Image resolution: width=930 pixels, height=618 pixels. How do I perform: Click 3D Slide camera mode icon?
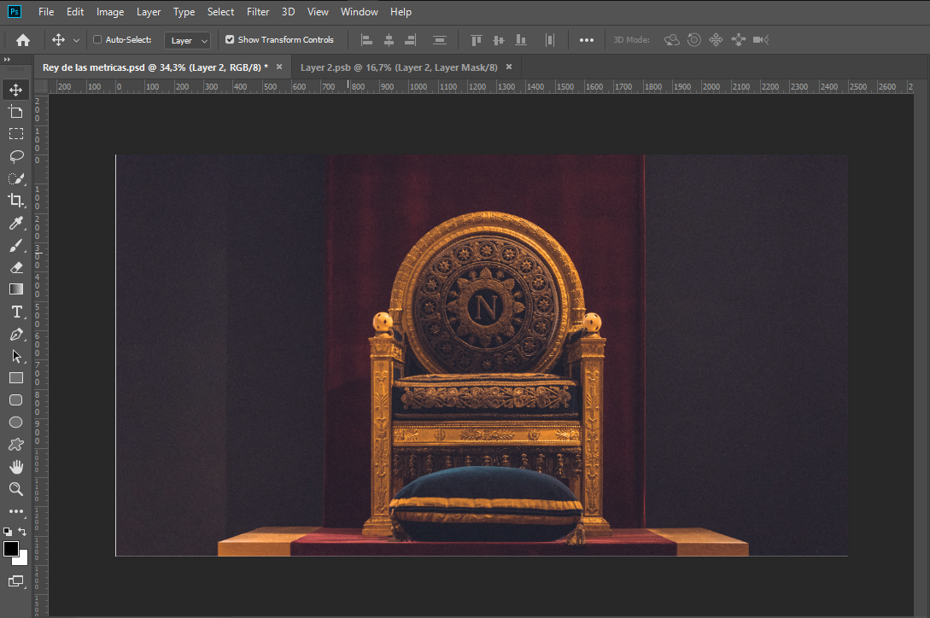click(739, 40)
